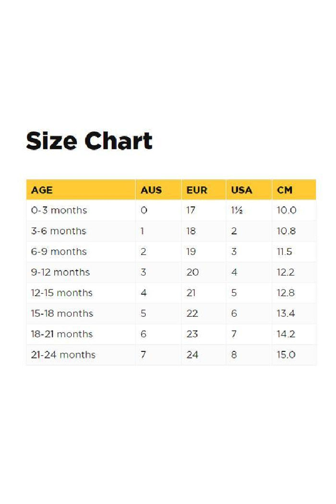
Task: Click the 6-9 months age cell
Action: click(59, 252)
